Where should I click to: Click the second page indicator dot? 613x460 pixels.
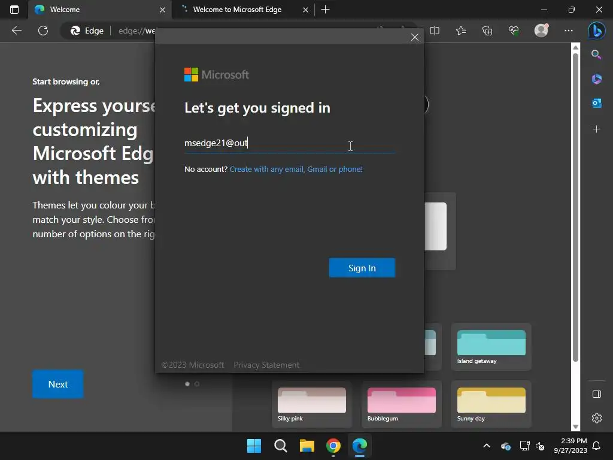197,384
